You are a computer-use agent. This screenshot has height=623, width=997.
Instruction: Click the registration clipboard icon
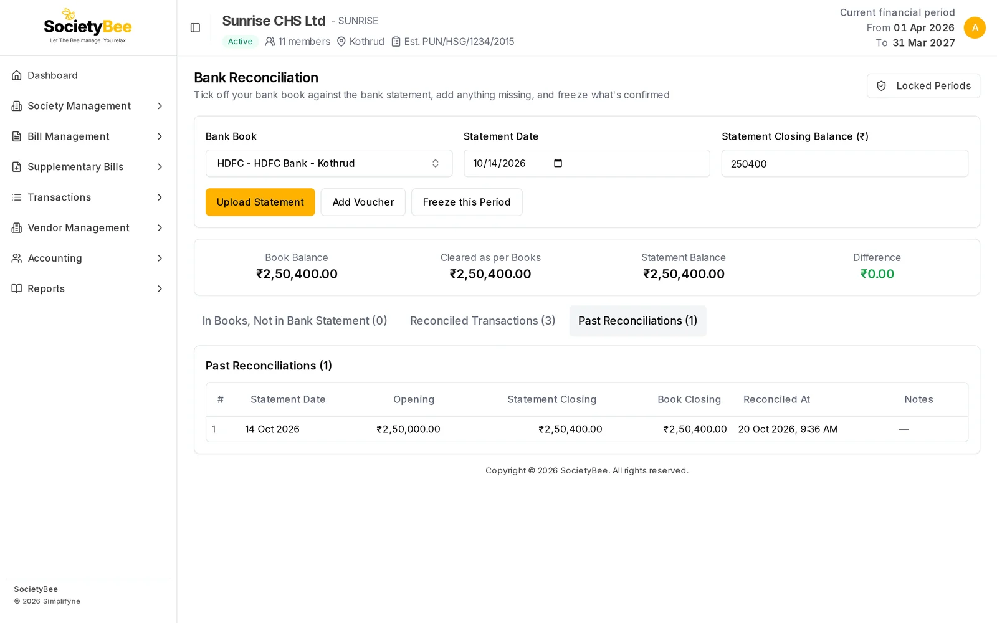396,42
